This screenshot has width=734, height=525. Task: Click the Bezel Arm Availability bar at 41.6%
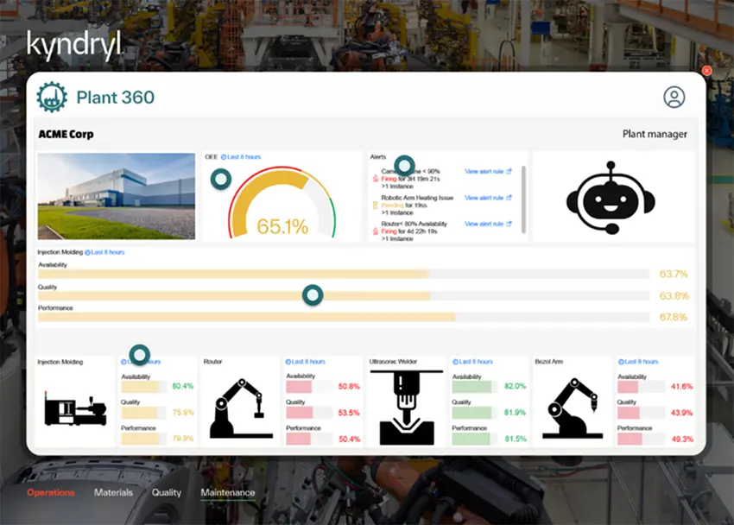coord(641,387)
